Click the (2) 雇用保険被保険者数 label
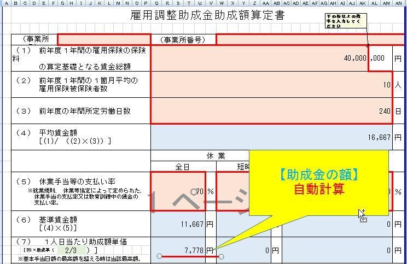Viewport: 407px width, 264px height. 77,84
